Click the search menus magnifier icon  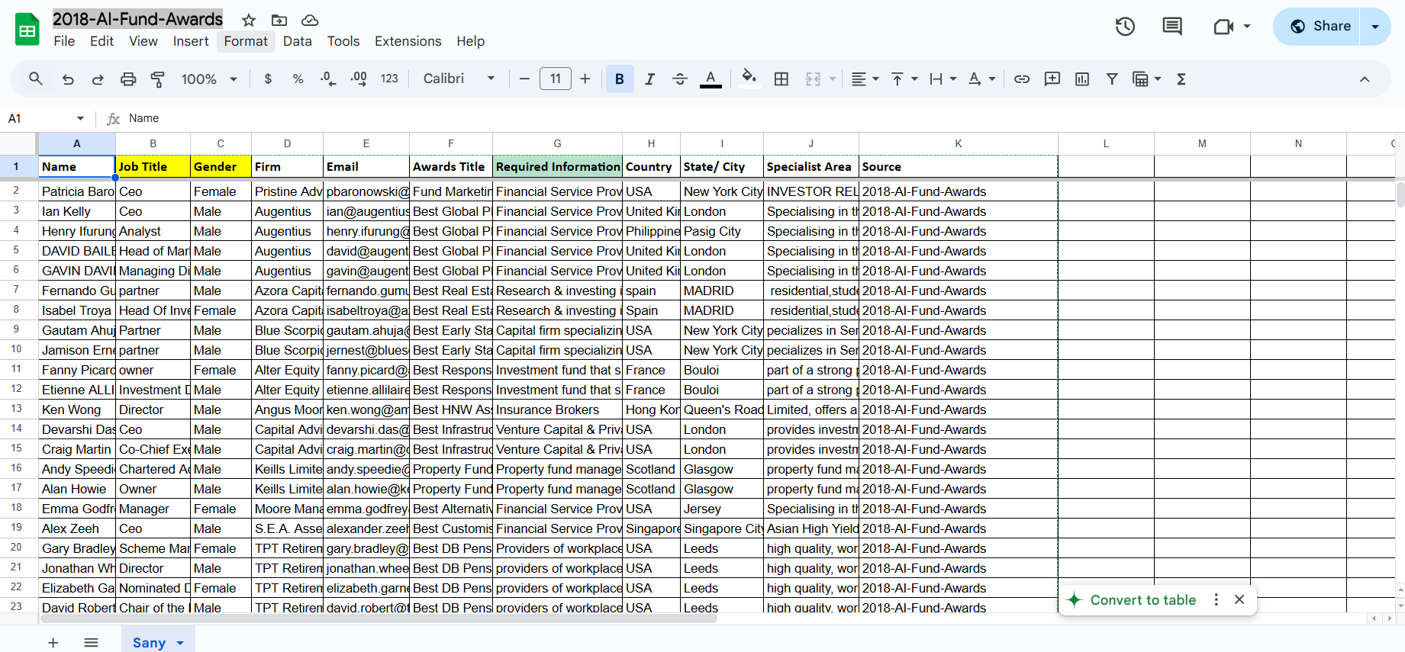(36, 79)
